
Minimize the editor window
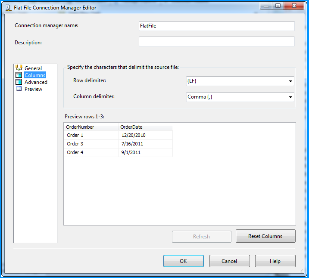pyautogui.click(x=266, y=6)
